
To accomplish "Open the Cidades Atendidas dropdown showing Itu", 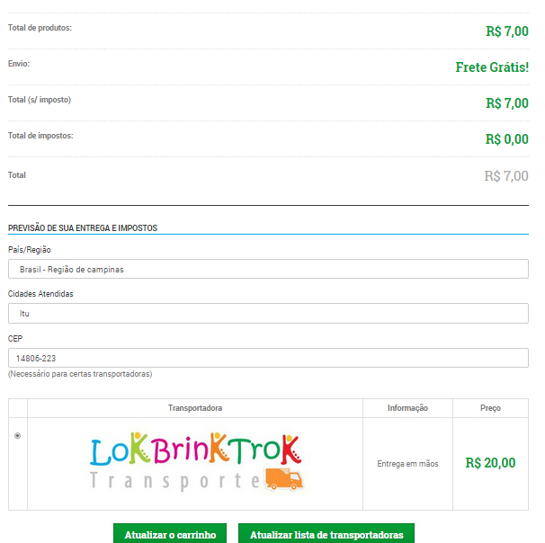I will point(268,314).
